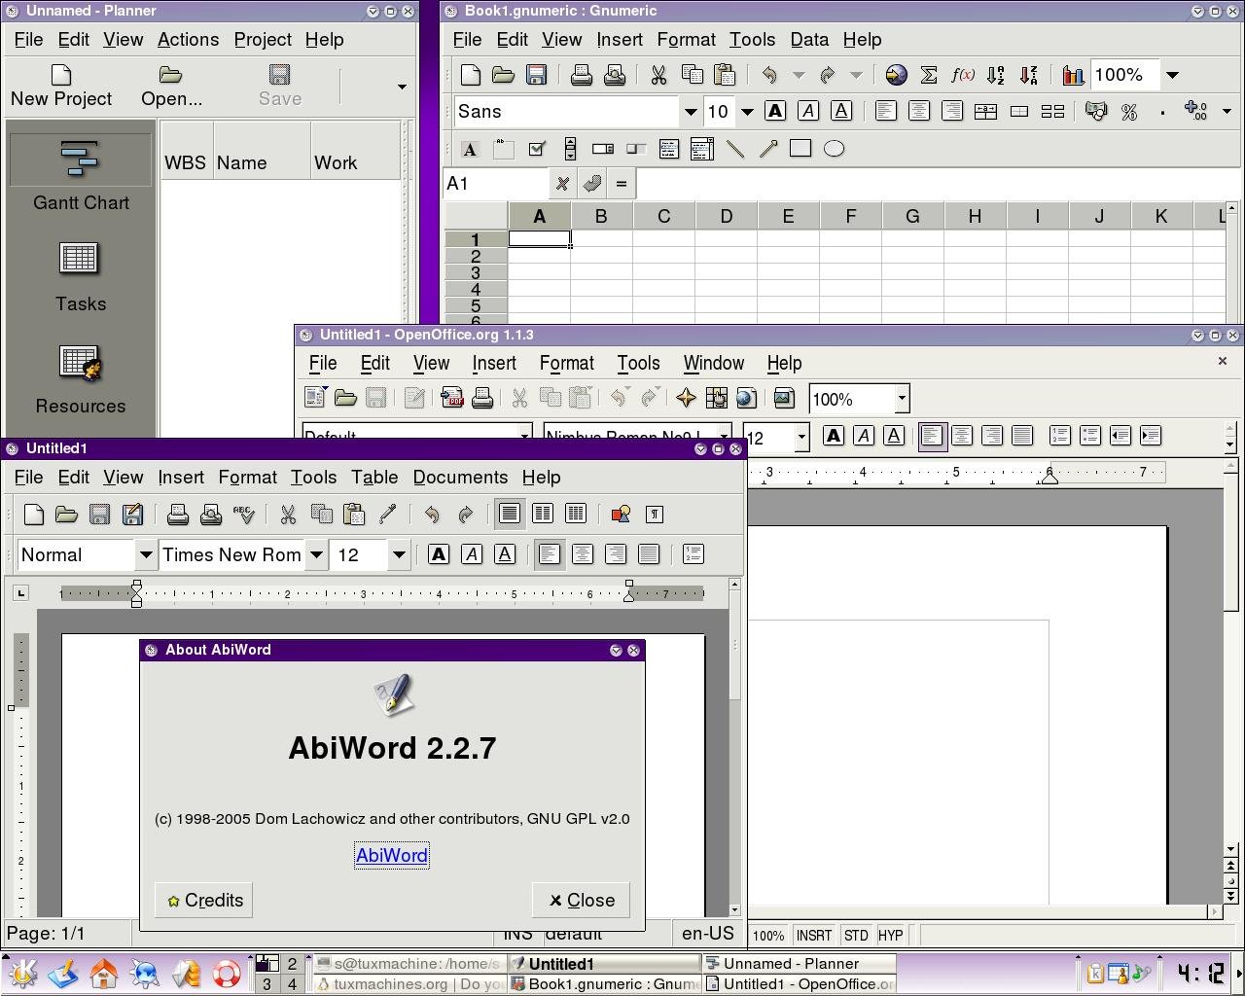
Task: Toggle underline in AbiWord format toolbar
Action: 505,554
